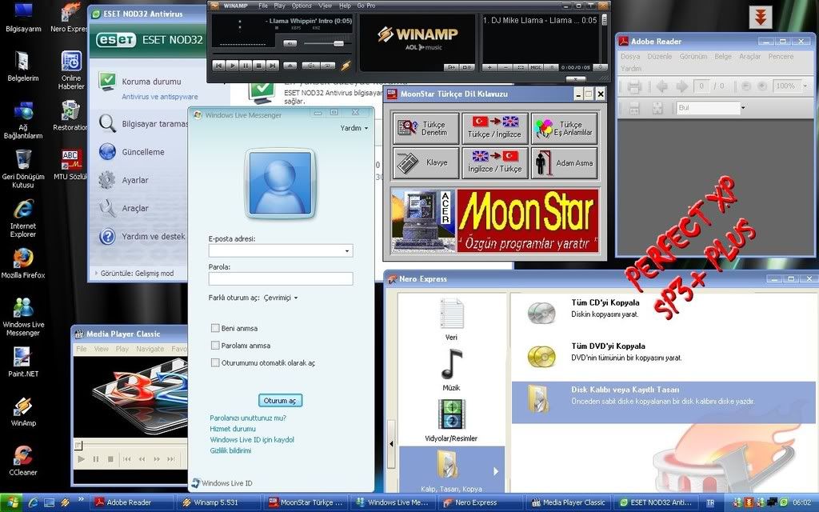Enable the Beni anımsa checkbox

click(214, 328)
